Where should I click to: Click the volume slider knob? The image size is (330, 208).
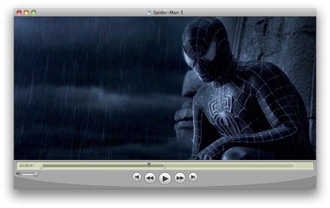click(35, 174)
